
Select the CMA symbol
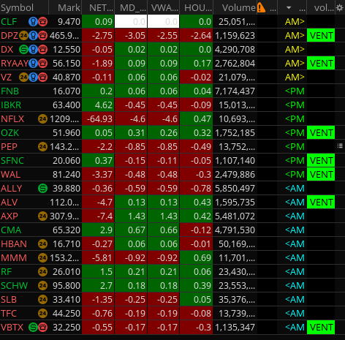(x=11, y=230)
